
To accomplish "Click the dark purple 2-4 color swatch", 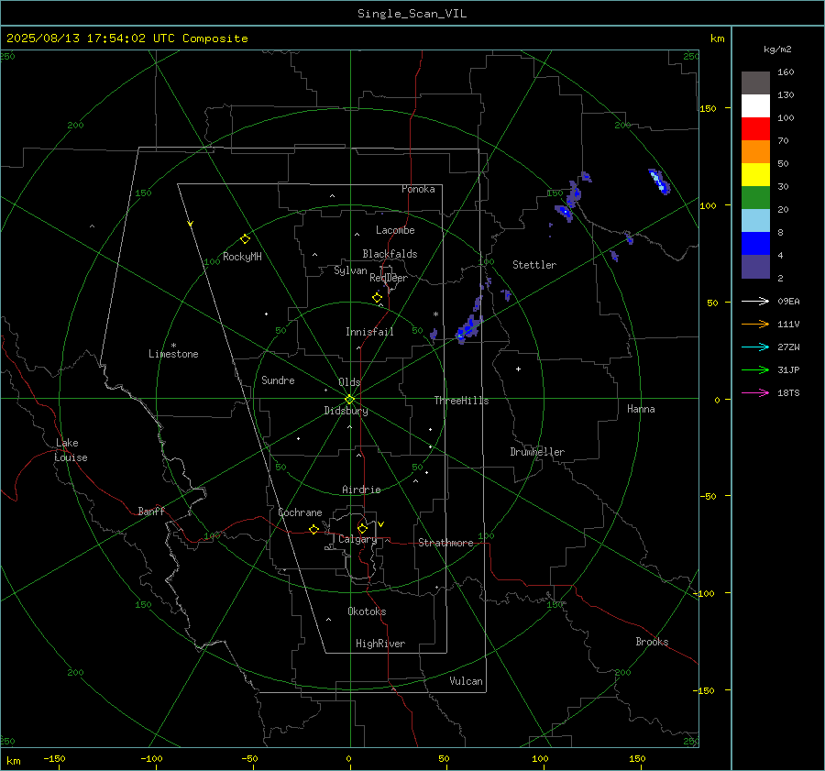I will [755, 266].
